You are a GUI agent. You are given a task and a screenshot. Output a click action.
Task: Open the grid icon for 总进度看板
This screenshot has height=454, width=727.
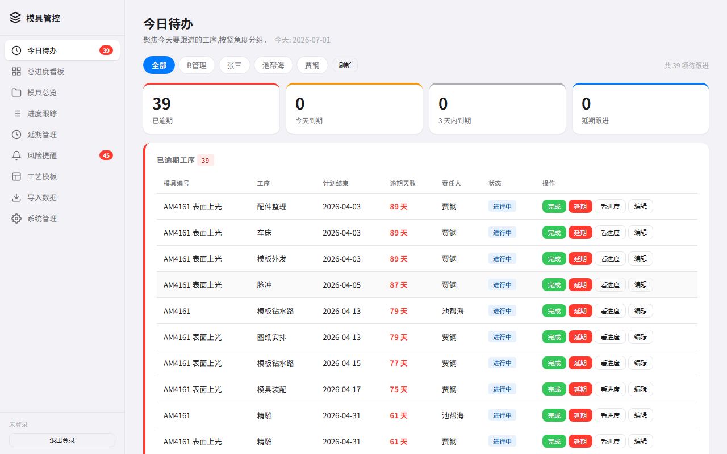point(16,72)
